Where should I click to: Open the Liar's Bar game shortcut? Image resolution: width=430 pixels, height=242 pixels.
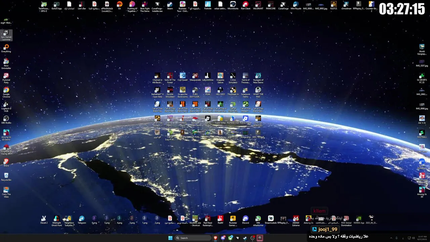(x=82, y=6)
